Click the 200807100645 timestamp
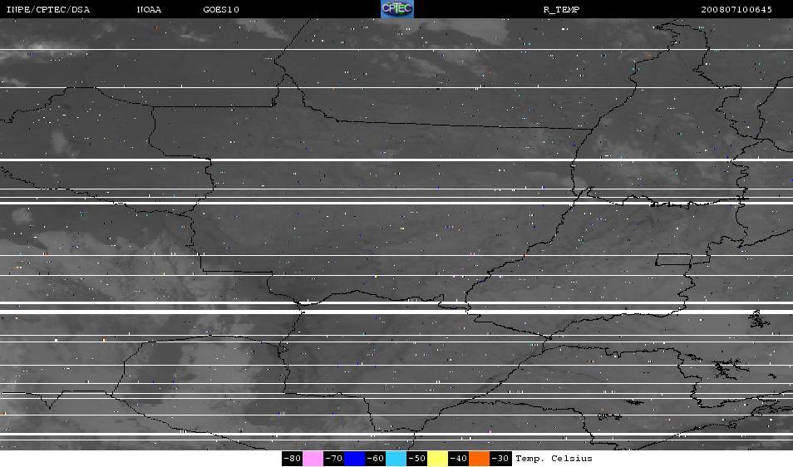The height and width of the screenshot is (467, 793). click(736, 10)
